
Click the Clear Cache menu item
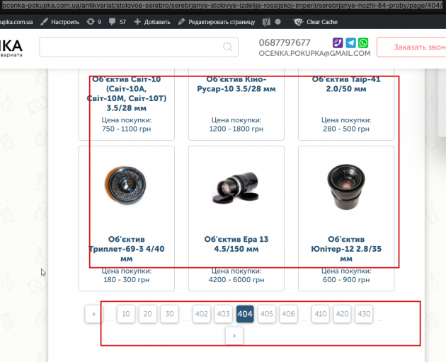click(316, 22)
